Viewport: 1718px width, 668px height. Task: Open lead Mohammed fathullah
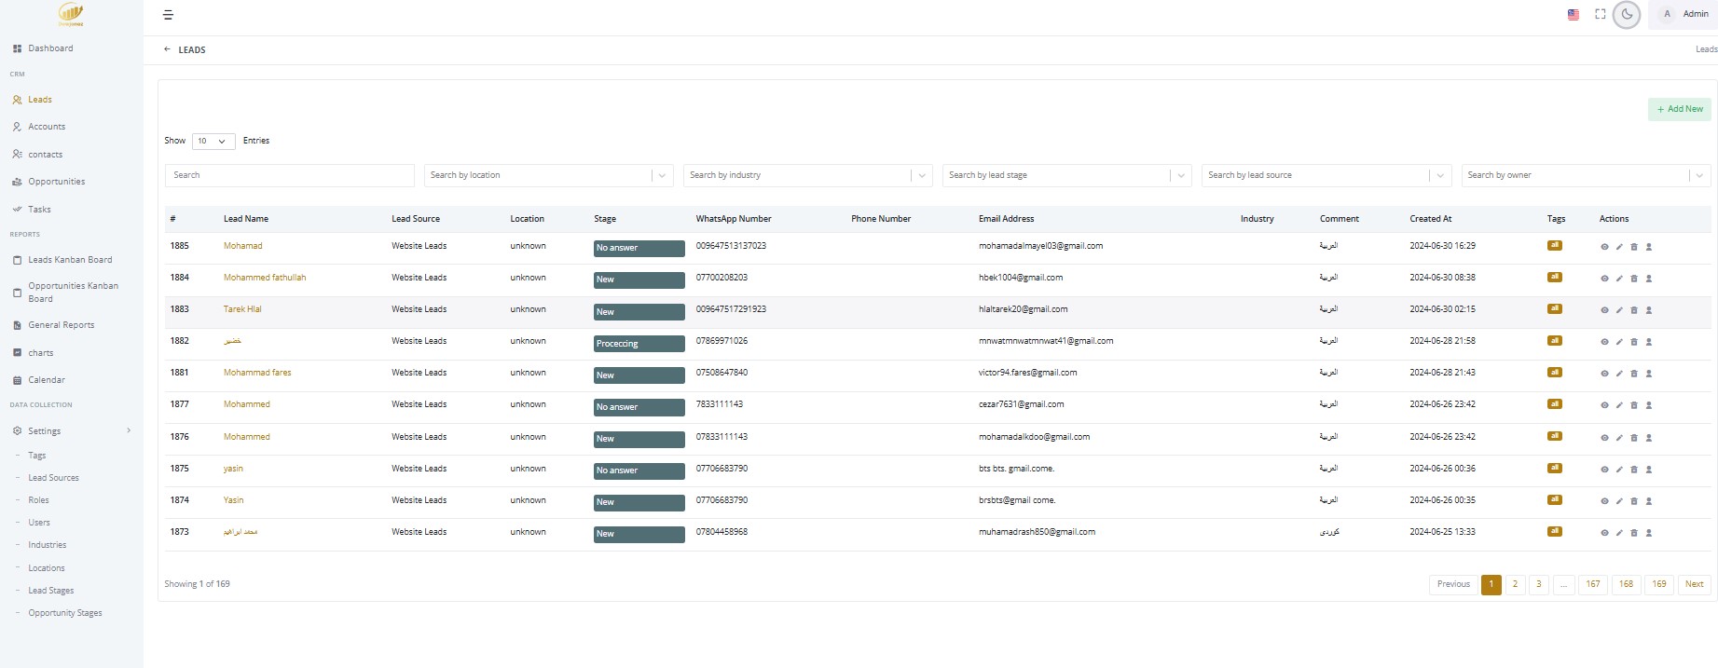265,278
